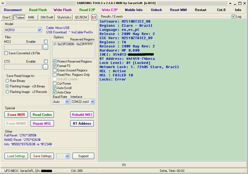Click the 'MSL : FAILED 10' log line
This screenshot has width=248, height=174.
pyautogui.click(x=116, y=75)
